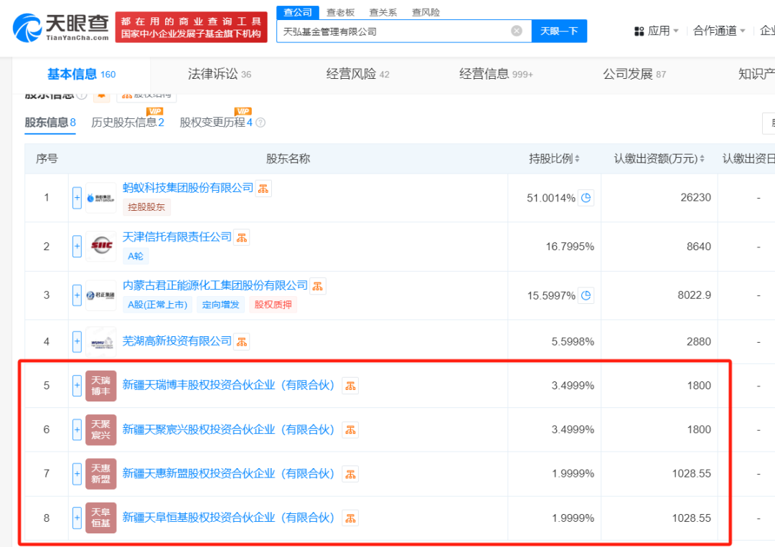
Task: Open 天津信托有限责任公司 link
Action: [x=177, y=237]
